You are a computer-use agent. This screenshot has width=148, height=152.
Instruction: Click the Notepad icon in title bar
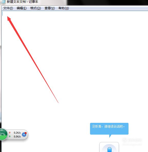tap(4, 2)
